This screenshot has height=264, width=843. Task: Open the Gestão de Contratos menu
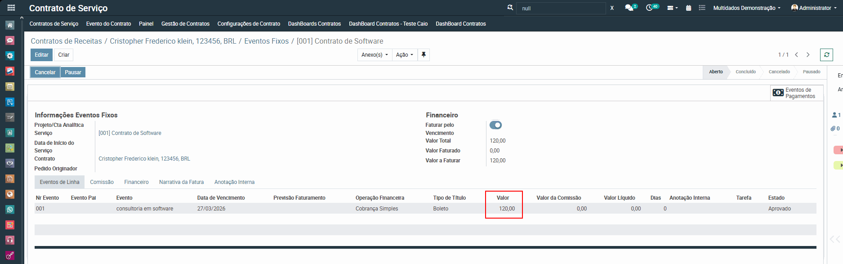[x=185, y=24]
